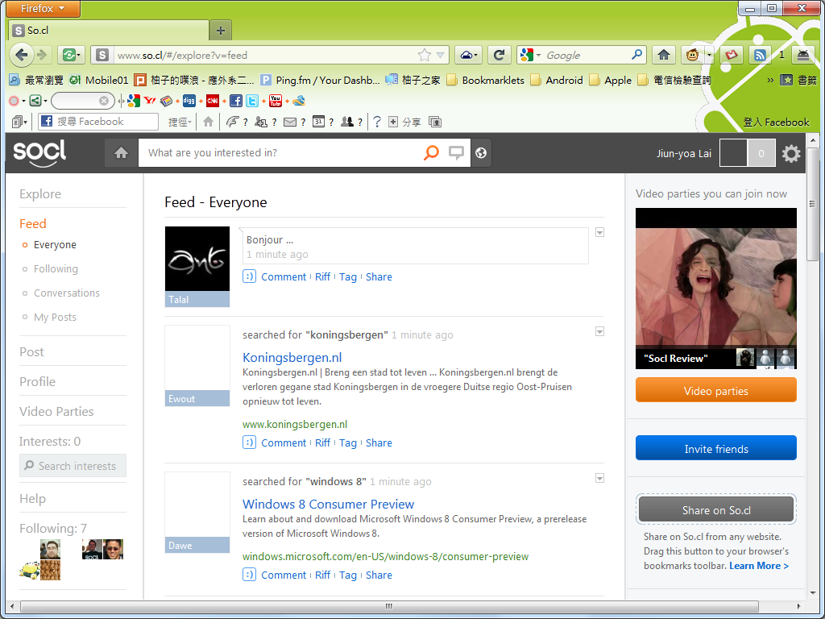The width and height of the screenshot is (825, 619).
Task: Click the Invite friends button
Action: coord(715,448)
